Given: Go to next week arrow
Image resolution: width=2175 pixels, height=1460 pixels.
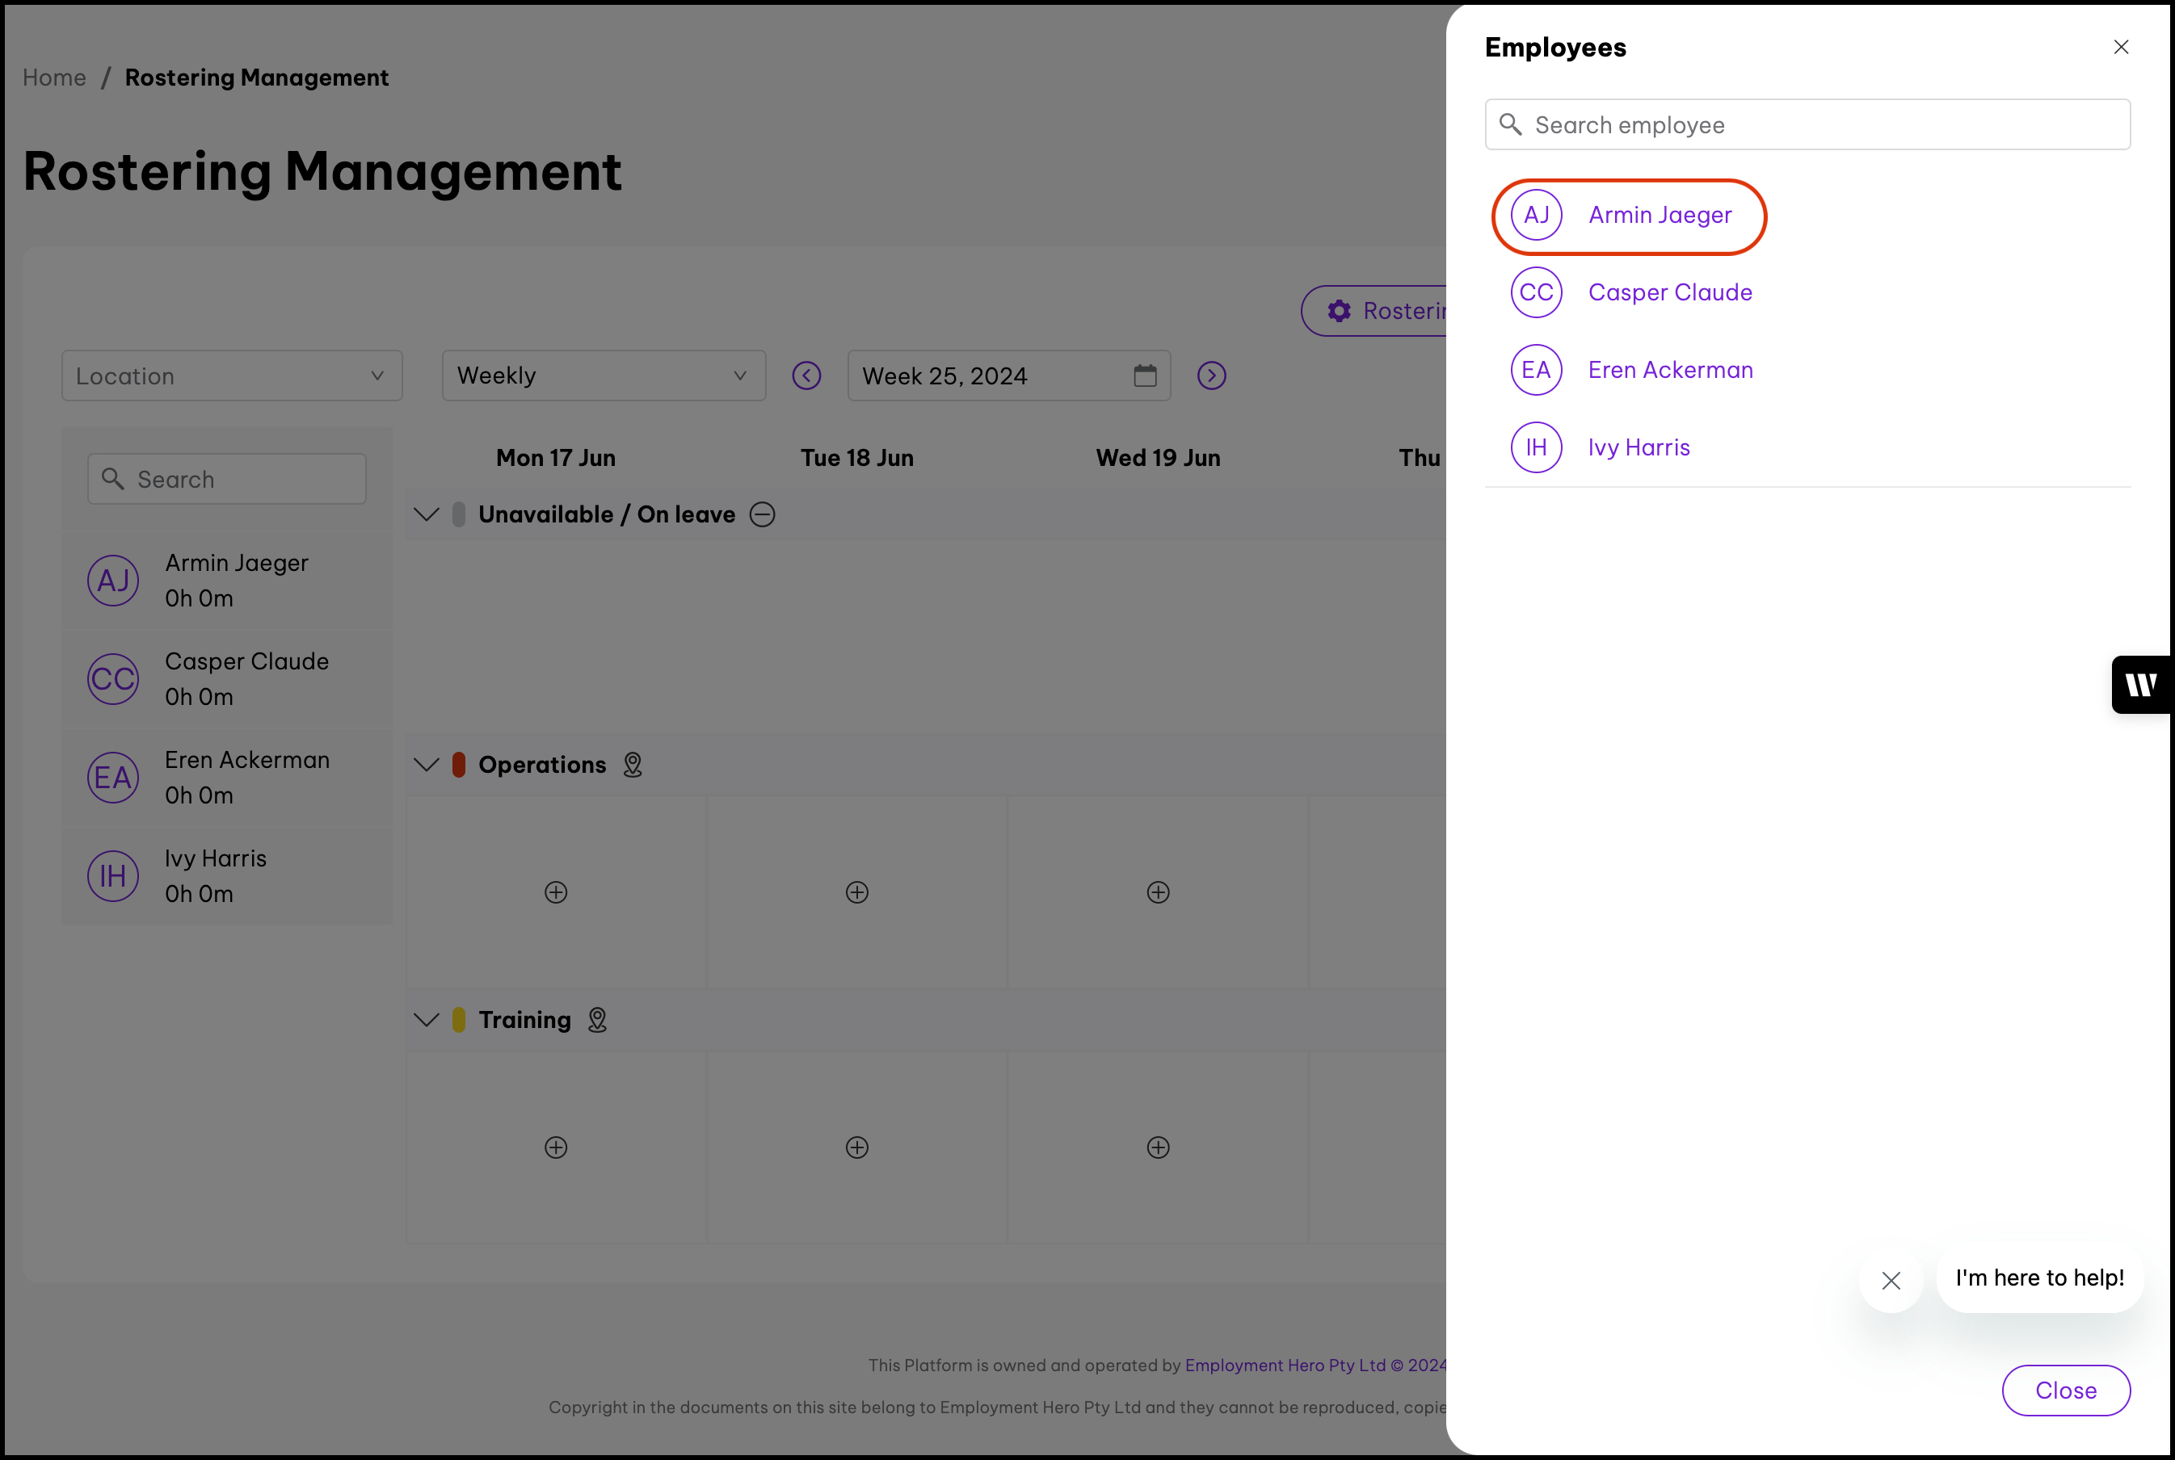Looking at the screenshot, I should pos(1211,375).
